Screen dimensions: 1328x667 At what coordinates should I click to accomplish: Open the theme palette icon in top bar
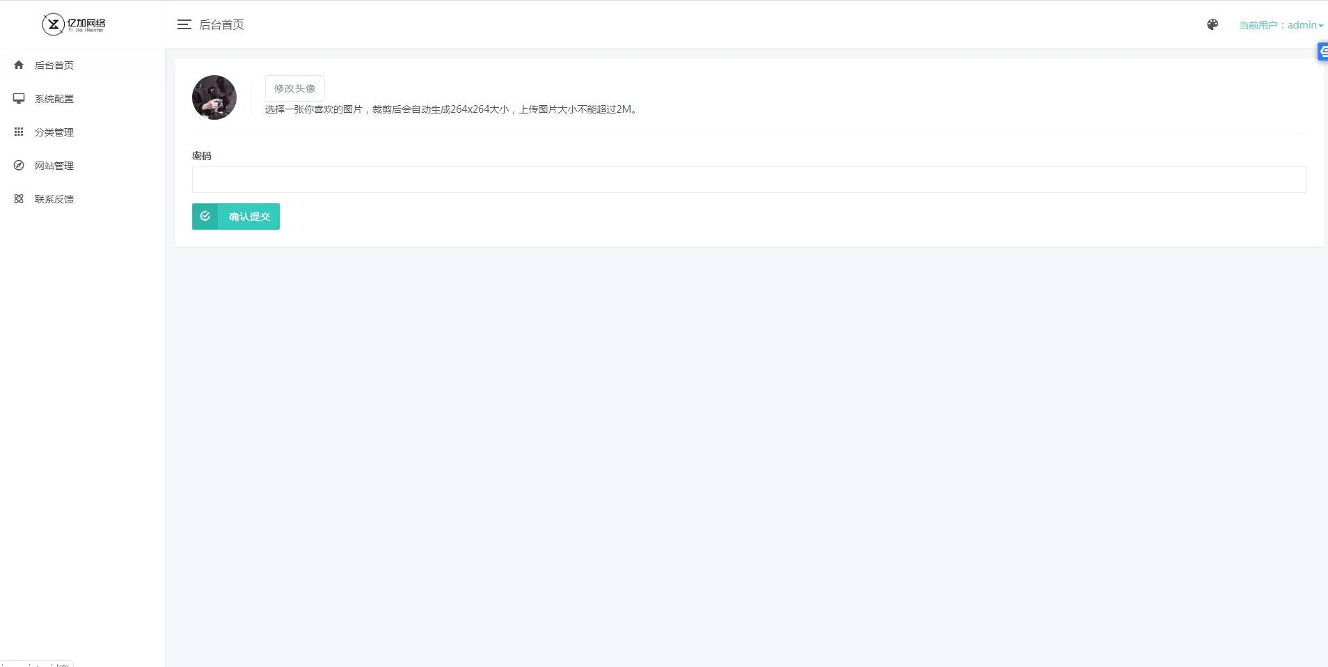(1212, 24)
